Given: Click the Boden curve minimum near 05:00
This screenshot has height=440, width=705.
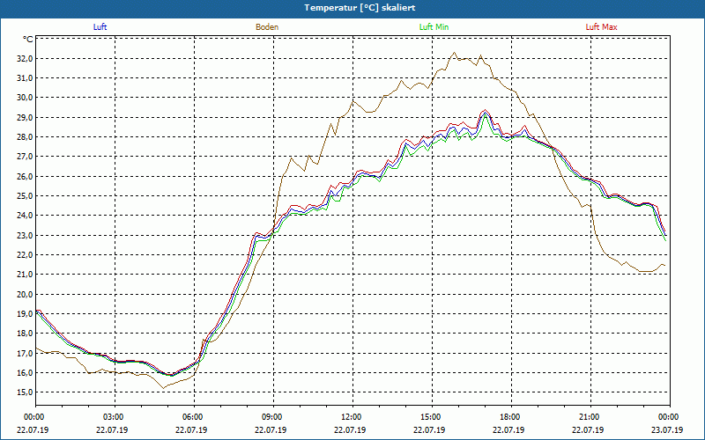Looking at the screenshot, I should (164, 388).
